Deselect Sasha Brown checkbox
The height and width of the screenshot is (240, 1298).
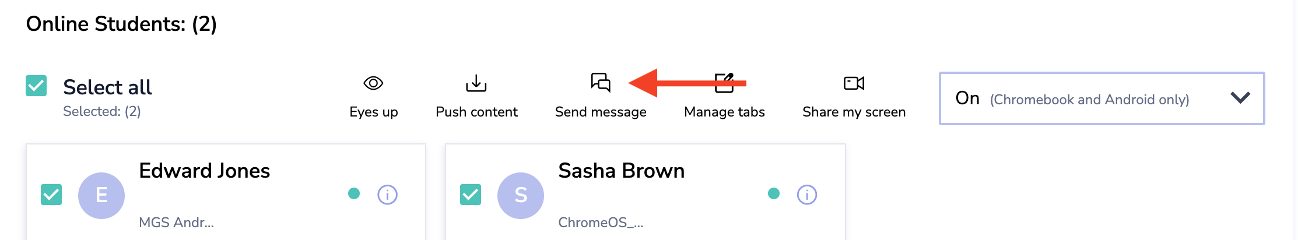(471, 195)
